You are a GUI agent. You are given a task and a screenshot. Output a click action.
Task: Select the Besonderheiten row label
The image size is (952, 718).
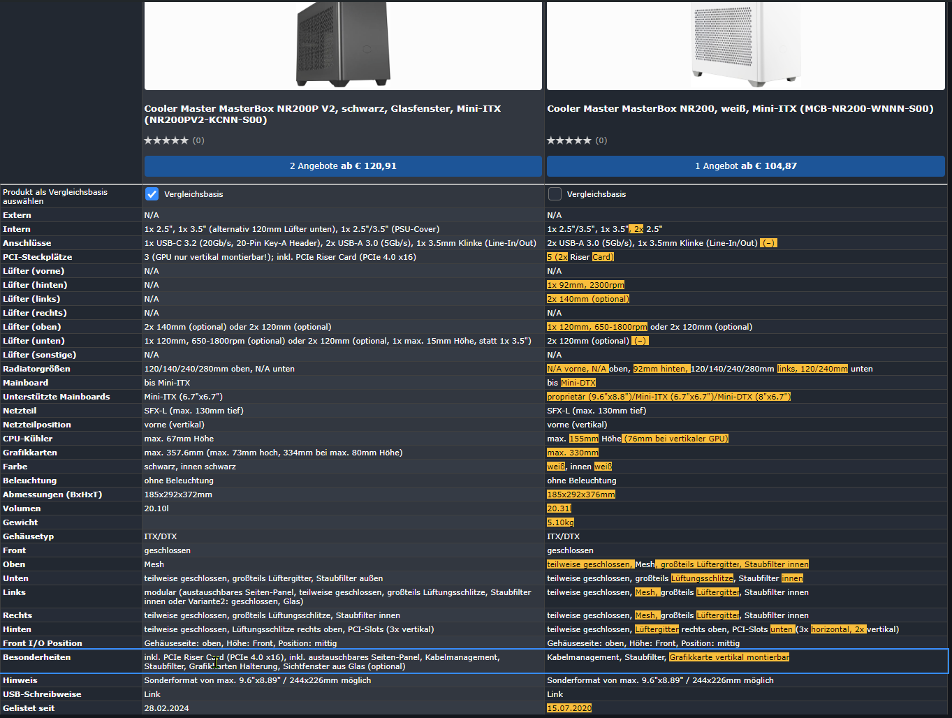[37, 657]
